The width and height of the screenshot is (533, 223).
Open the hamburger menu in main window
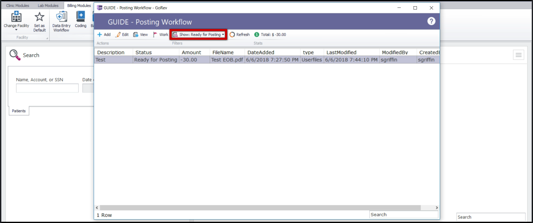pyautogui.click(x=518, y=55)
